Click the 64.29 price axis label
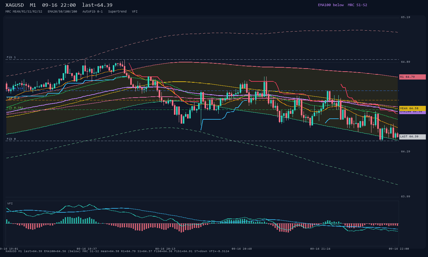 pos(406,152)
